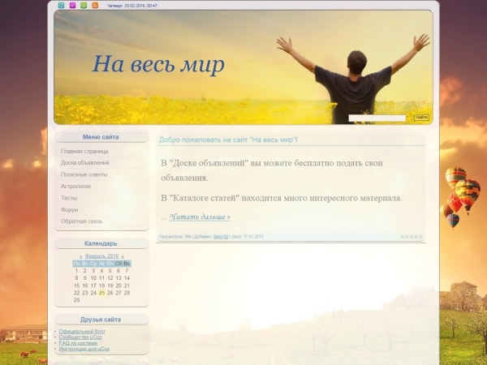Screen dimensions: 487x365
Task: Go to previous month in calendar
Action: 80,256
